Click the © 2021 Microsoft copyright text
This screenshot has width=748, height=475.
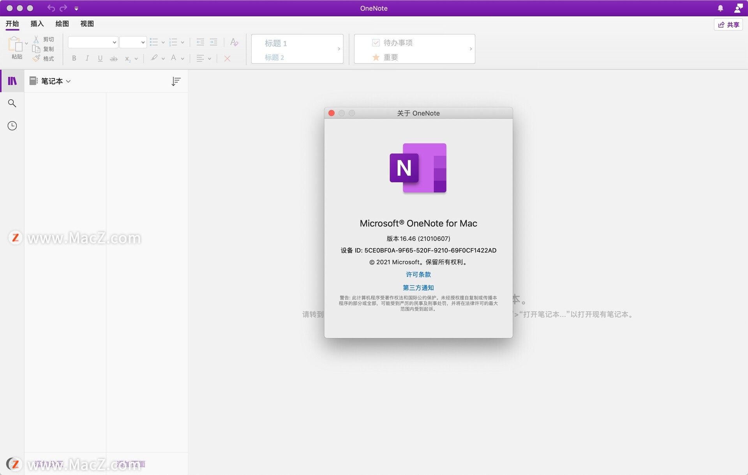tap(418, 262)
